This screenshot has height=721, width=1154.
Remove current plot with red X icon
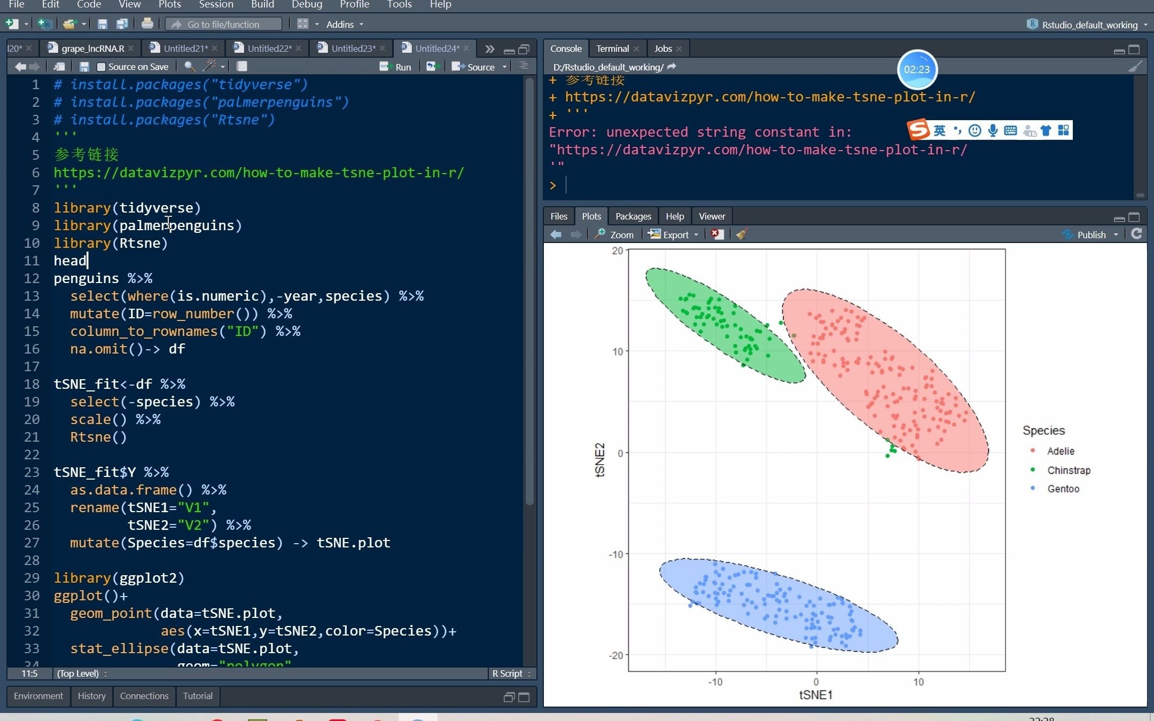click(717, 234)
